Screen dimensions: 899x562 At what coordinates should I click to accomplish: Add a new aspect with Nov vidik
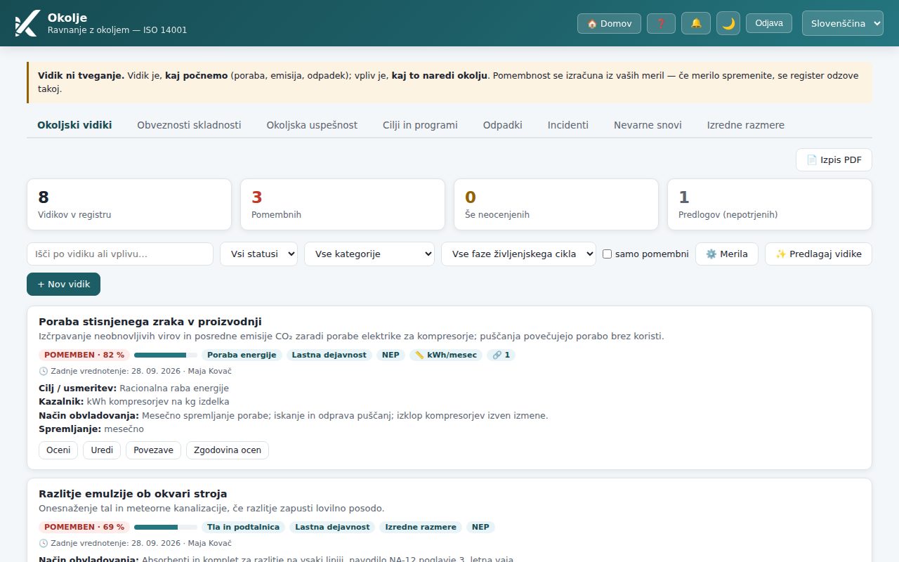[x=63, y=285]
